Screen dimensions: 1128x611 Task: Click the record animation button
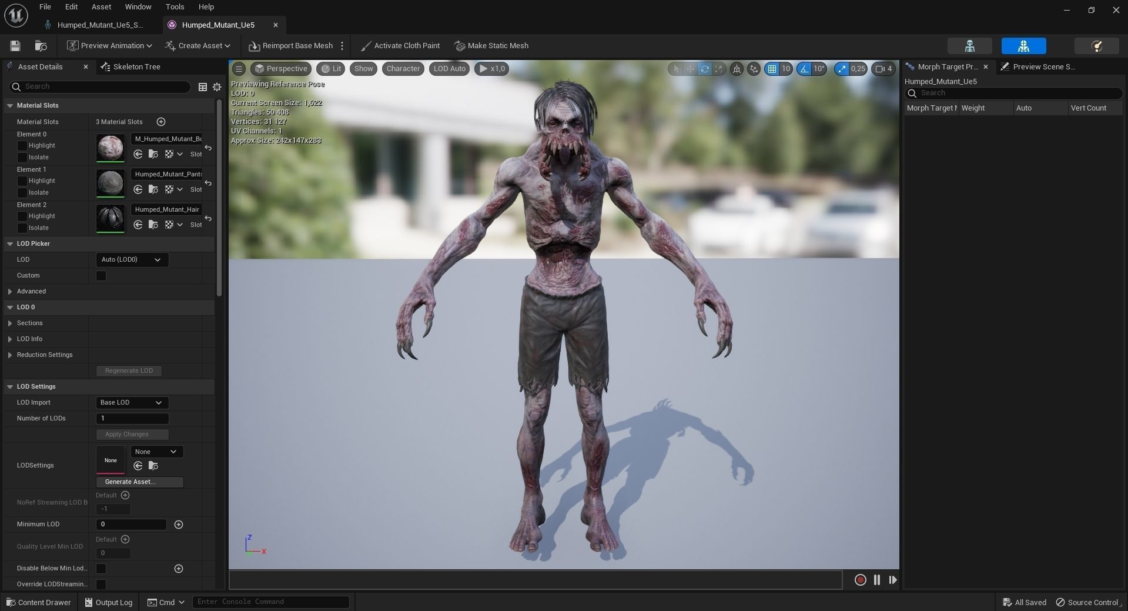(x=860, y=580)
